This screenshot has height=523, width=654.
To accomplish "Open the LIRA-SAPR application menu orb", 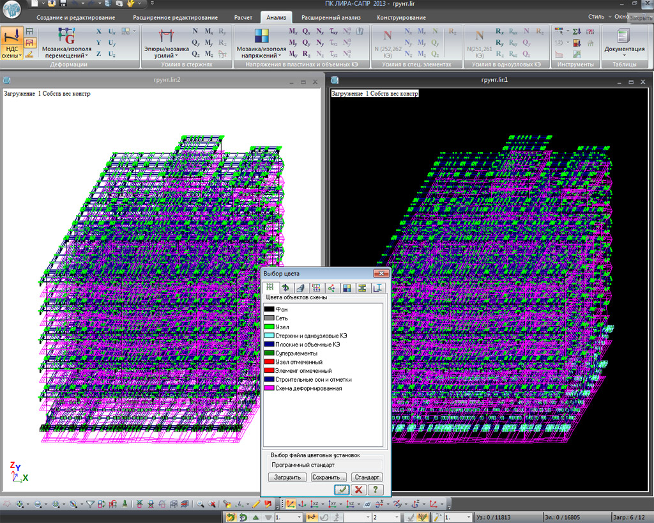I will pyautogui.click(x=12, y=9).
